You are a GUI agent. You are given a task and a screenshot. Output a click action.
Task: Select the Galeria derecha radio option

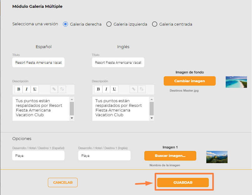tap(65, 24)
